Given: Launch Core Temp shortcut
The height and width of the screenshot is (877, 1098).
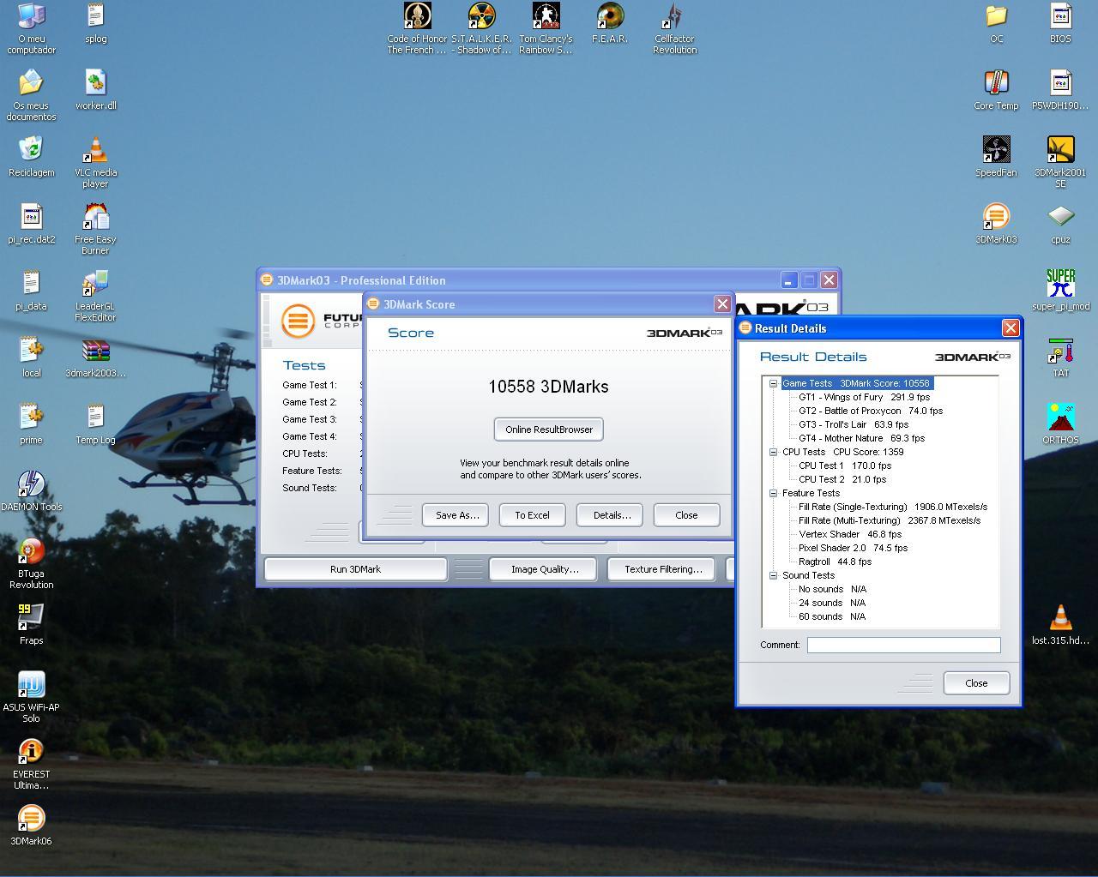Looking at the screenshot, I should (996, 82).
